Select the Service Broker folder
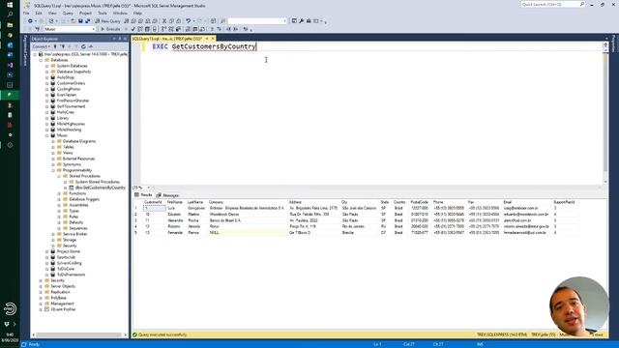This screenshot has width=619, height=348. click(74, 234)
